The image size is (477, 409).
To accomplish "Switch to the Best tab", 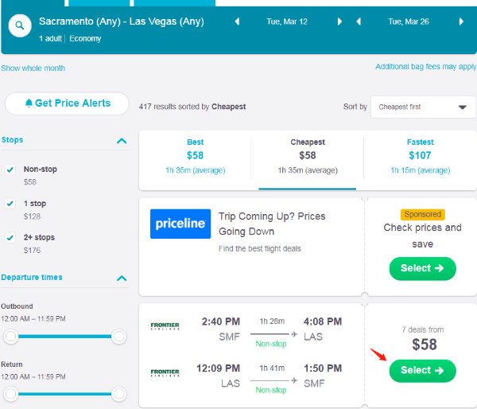I will [195, 158].
